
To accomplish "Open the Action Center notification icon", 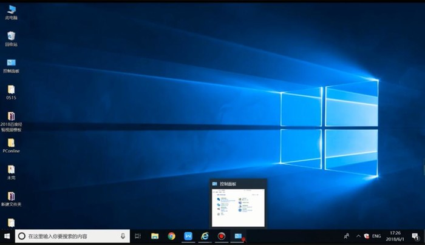I will tap(415, 236).
